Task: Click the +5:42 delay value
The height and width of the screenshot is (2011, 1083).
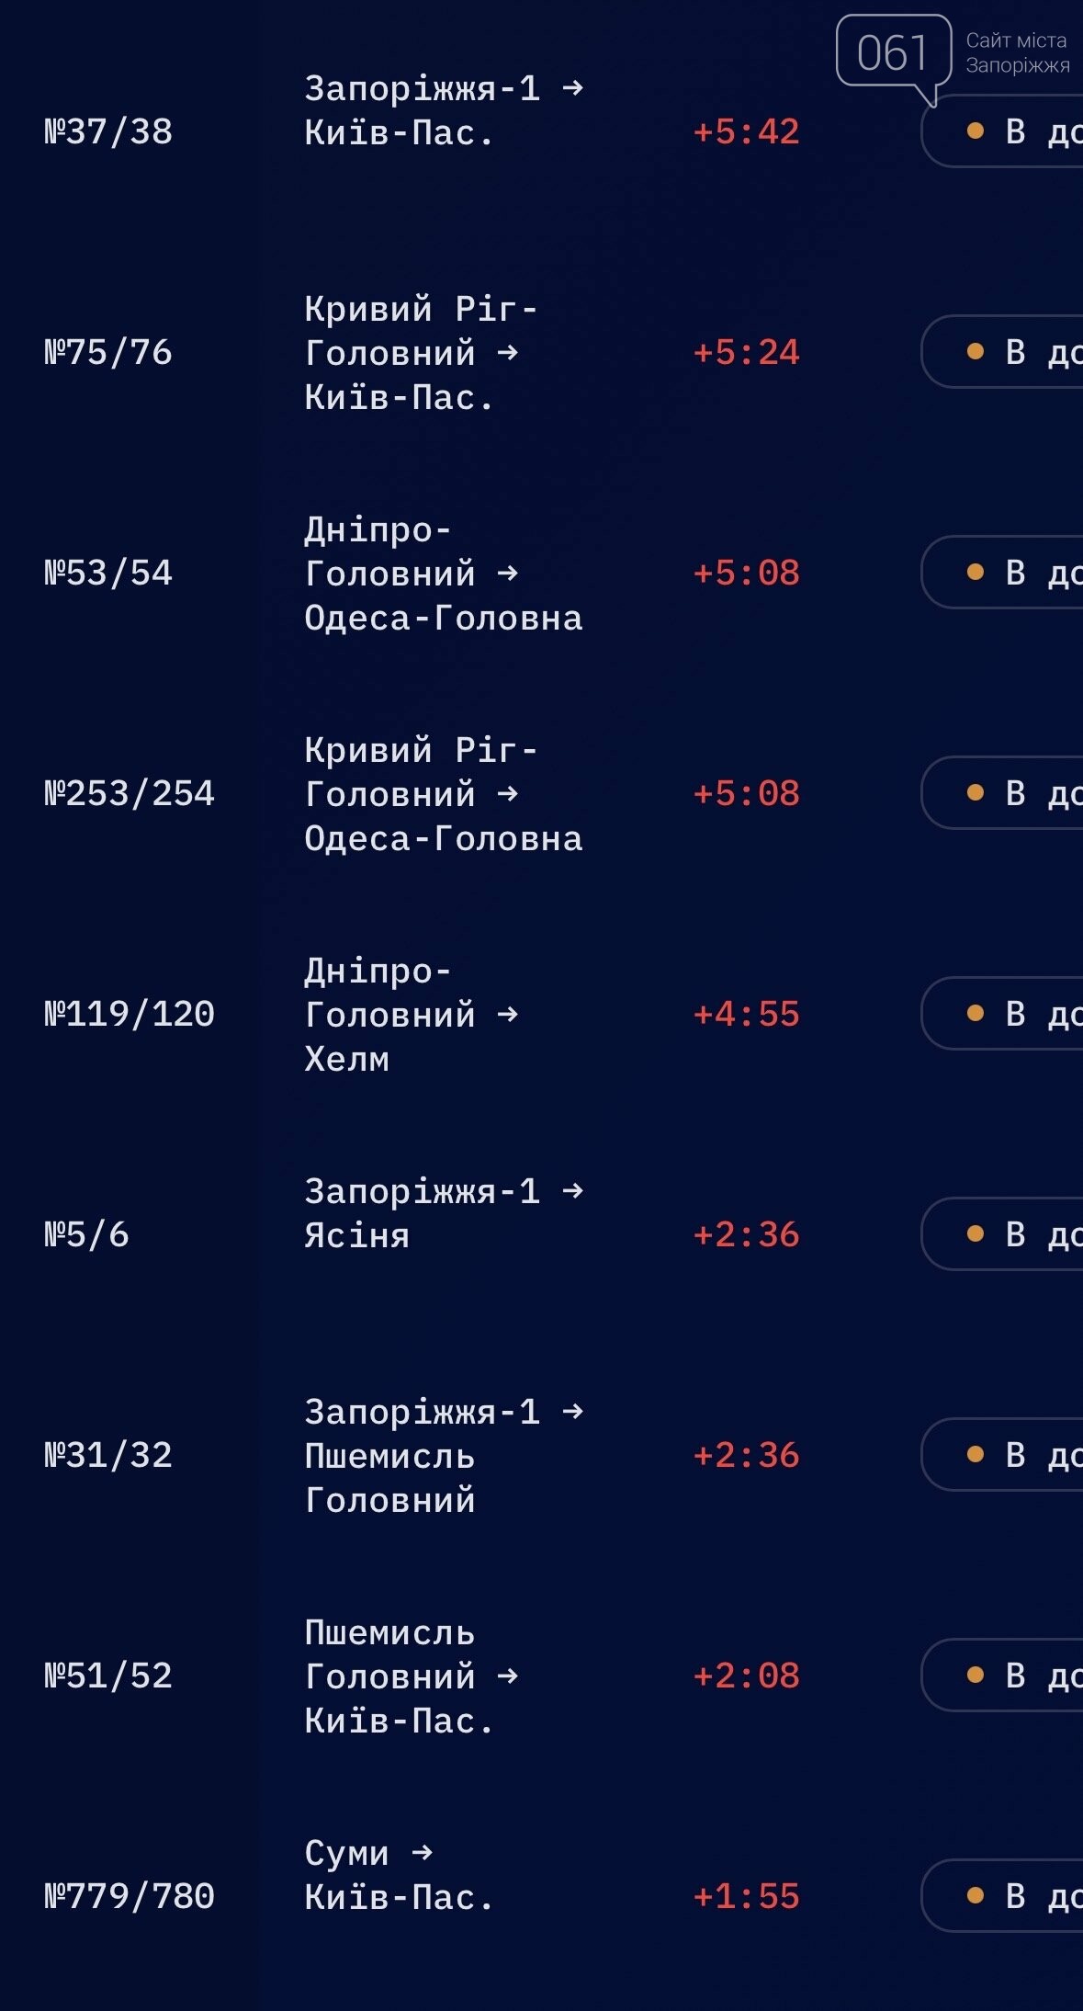Action: pos(746,132)
